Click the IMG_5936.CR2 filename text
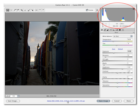This screenshot has height=108, width=140. pos(51,96)
